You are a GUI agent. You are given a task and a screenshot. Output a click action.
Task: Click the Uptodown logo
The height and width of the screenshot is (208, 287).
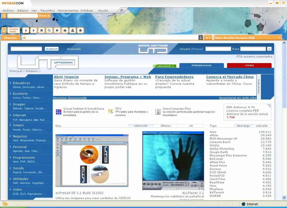[48, 62]
